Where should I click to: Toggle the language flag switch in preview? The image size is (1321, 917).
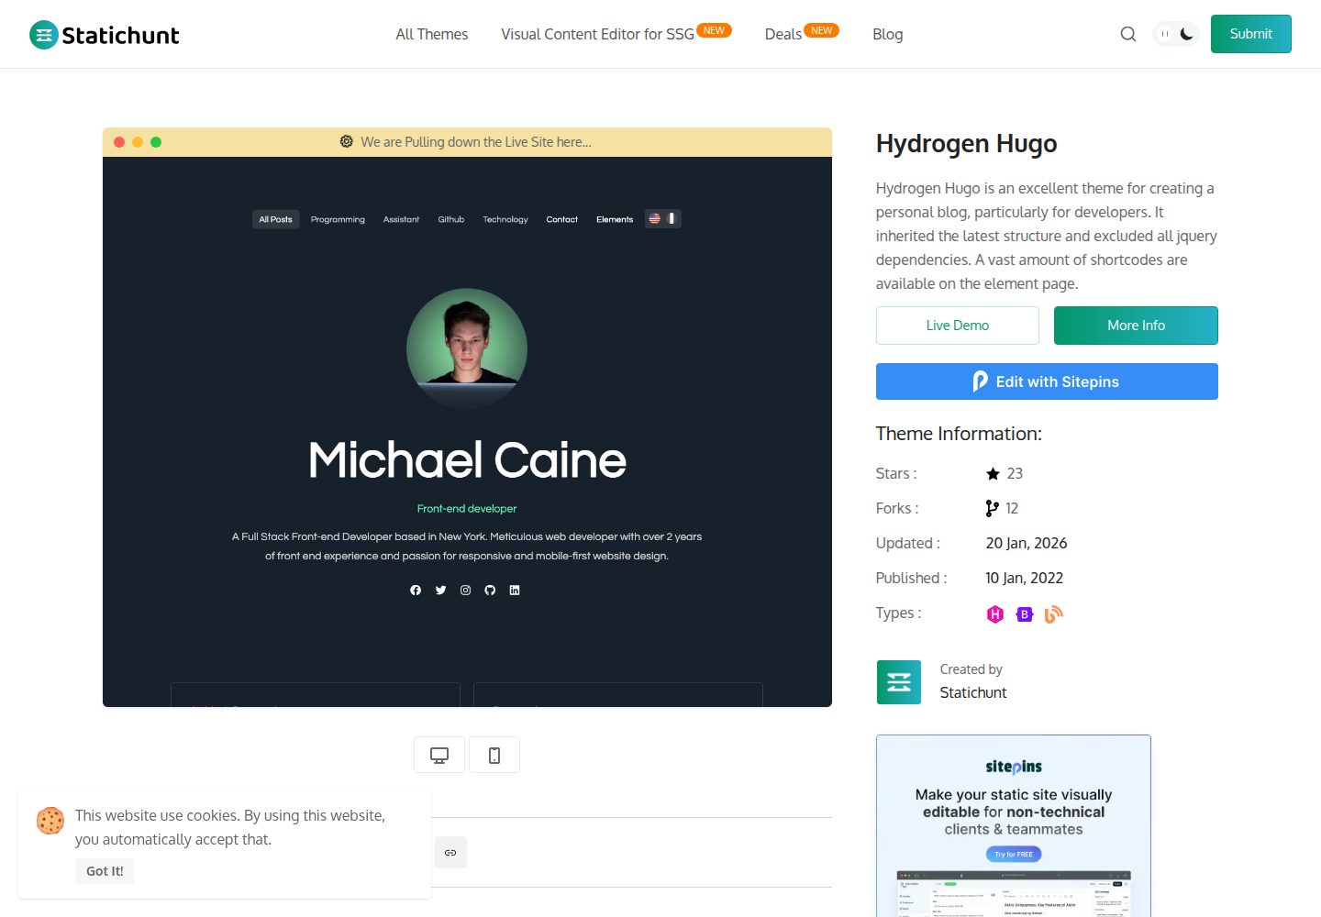coord(663,219)
